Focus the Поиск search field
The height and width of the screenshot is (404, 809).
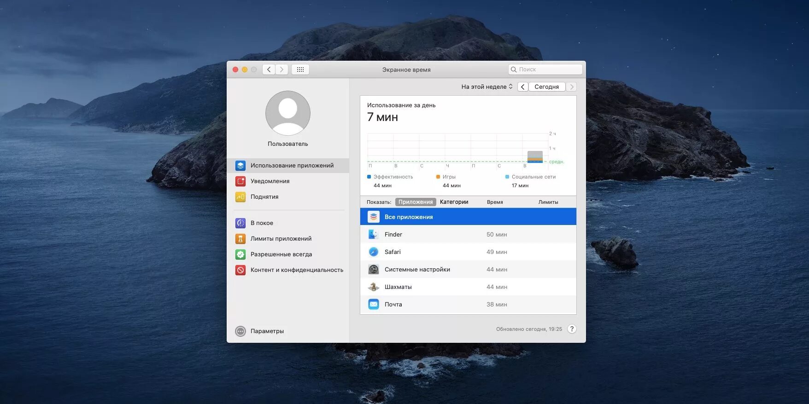545,69
